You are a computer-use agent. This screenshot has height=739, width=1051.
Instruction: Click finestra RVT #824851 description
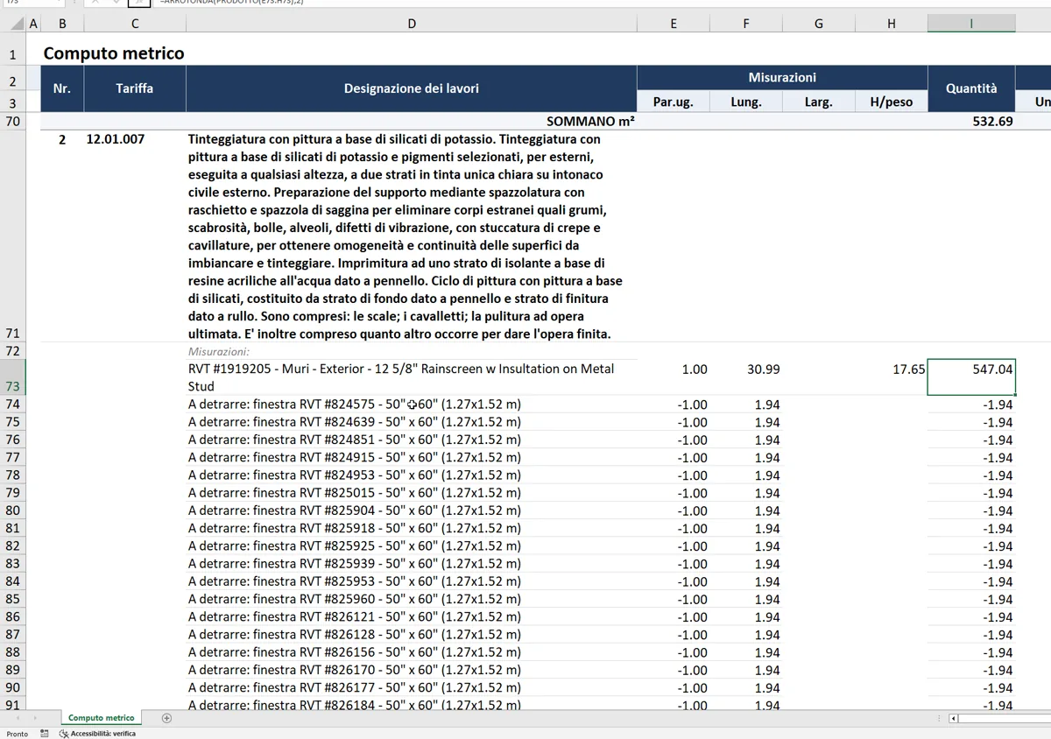[x=355, y=440]
